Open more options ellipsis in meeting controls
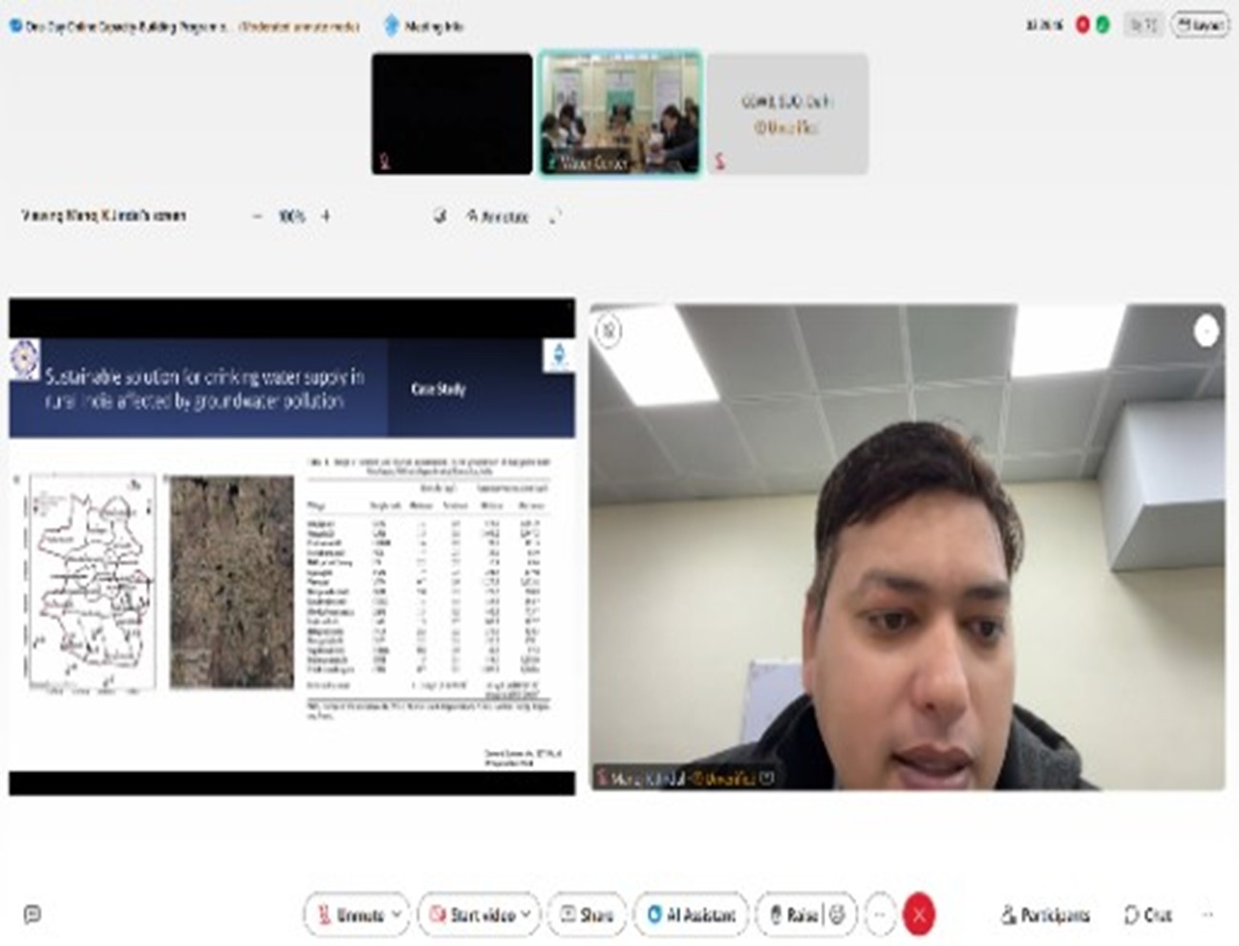This screenshot has width=1239, height=946. pyautogui.click(x=880, y=914)
